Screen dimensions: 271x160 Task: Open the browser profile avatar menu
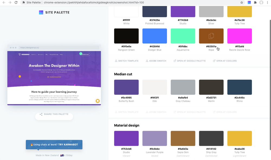pos(261,2)
